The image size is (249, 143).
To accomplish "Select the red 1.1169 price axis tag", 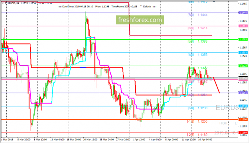I will coord(243,133).
